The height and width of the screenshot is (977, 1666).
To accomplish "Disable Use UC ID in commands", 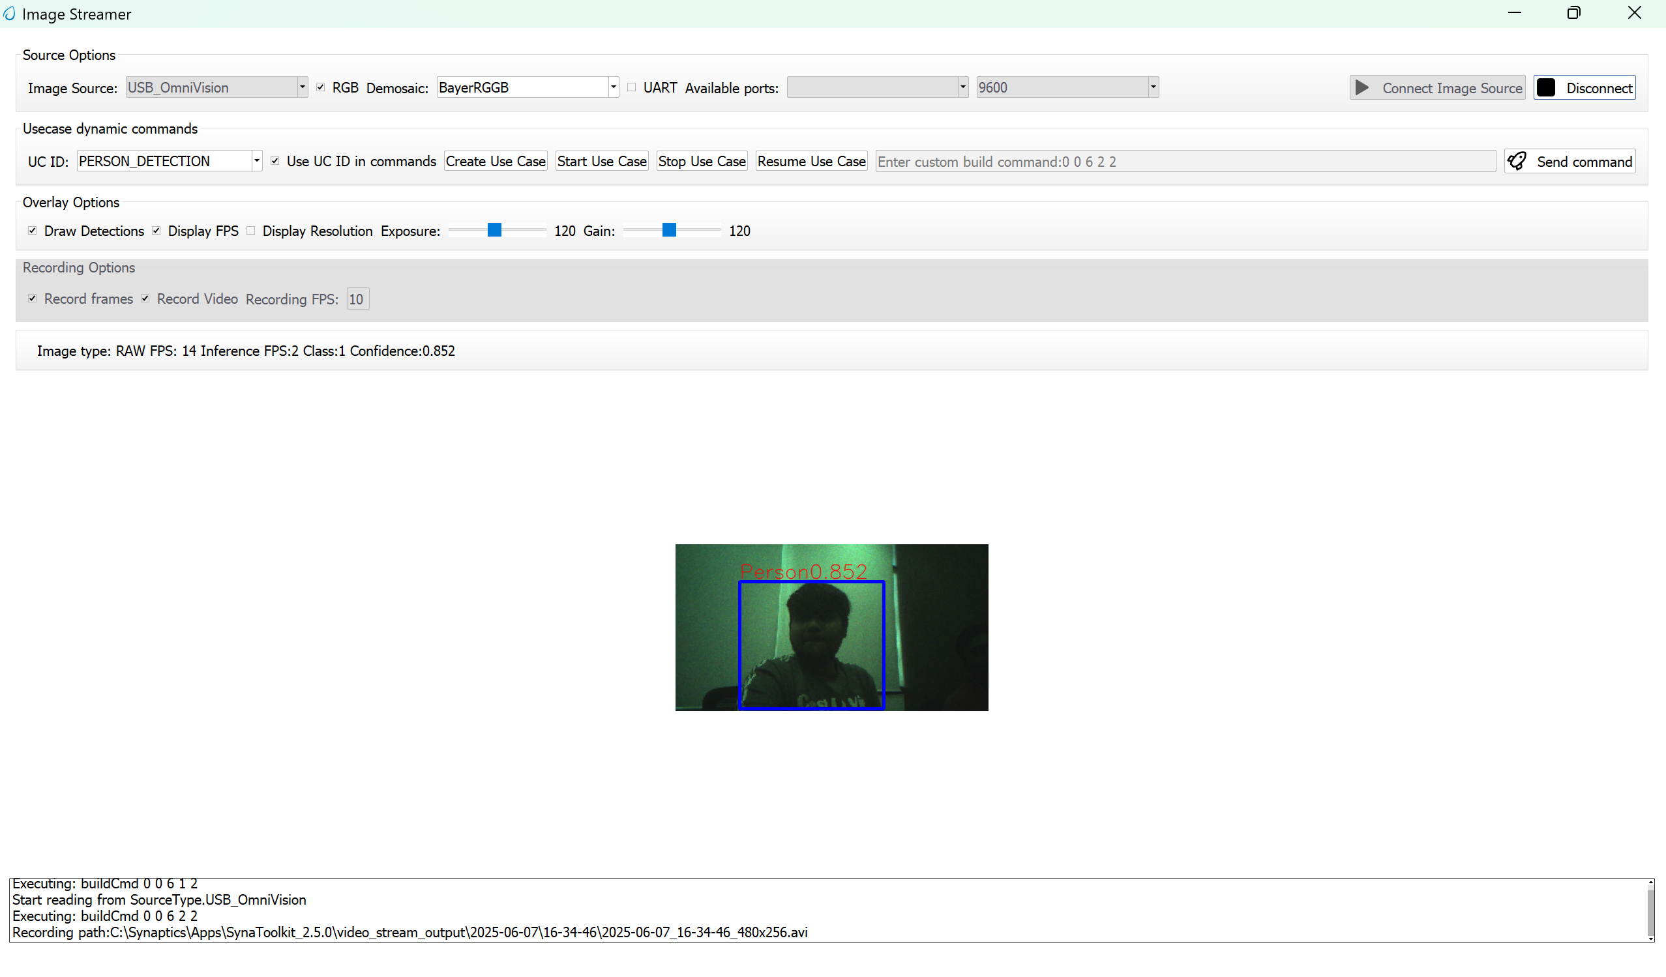I will point(275,160).
